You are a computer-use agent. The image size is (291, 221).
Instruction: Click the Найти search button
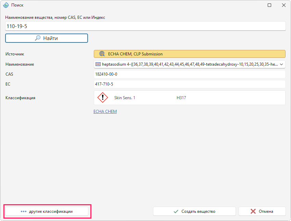pos(47,38)
